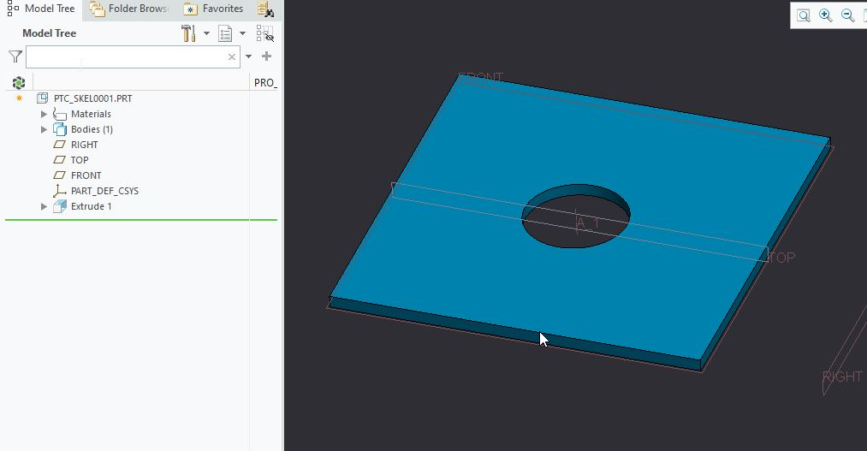Image resolution: width=867 pixels, height=451 pixels.
Task: Click the tree columns list icon
Action: click(x=225, y=33)
